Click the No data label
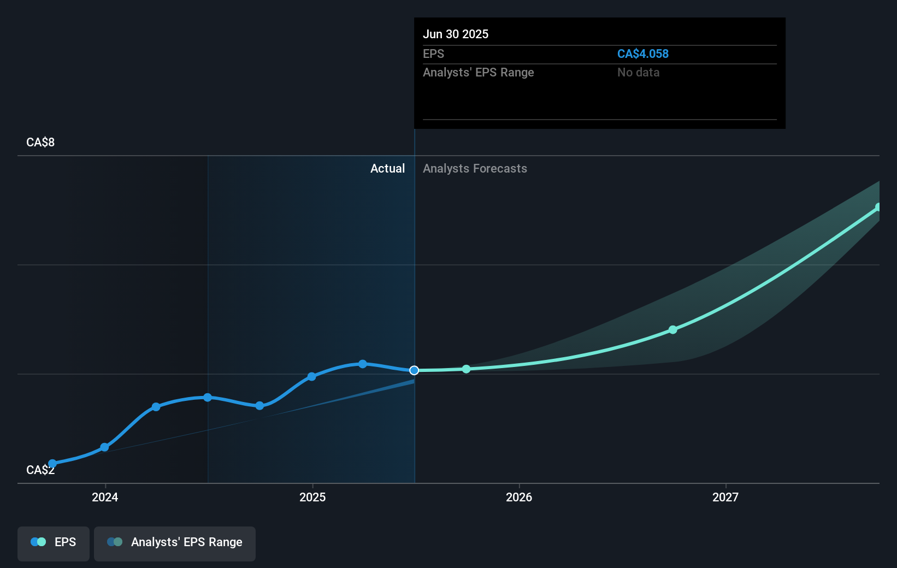Screen dimensions: 897x568 click(638, 72)
